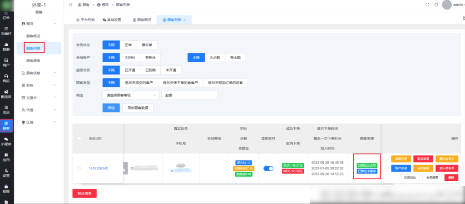The height and width of the screenshot is (204, 465).
Task: Switch to the 顾客概况 tab
Action: 142,20
